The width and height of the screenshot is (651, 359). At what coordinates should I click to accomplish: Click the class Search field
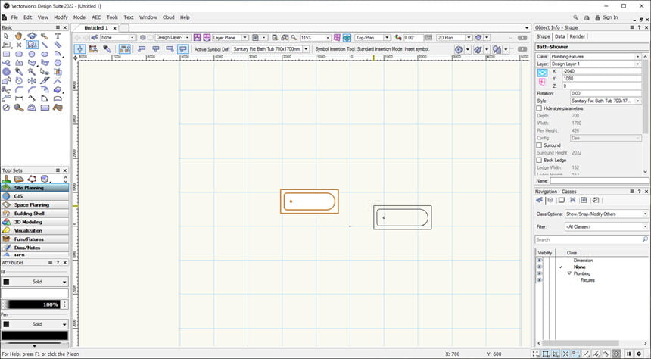pos(592,240)
